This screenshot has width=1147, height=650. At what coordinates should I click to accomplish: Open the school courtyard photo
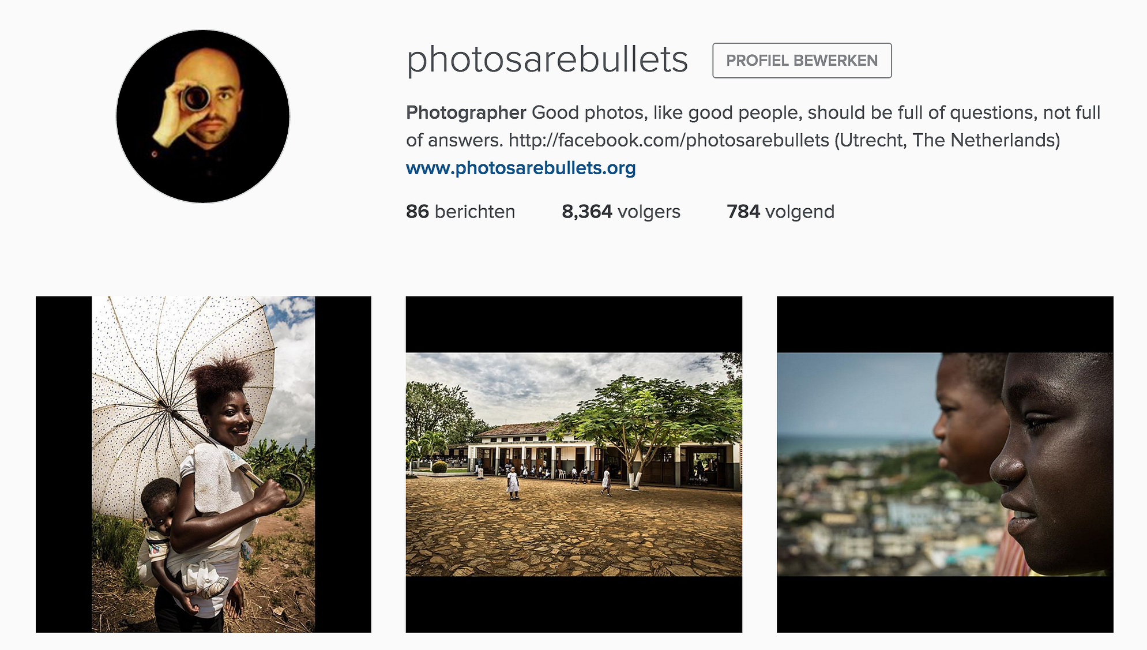pos(574,464)
